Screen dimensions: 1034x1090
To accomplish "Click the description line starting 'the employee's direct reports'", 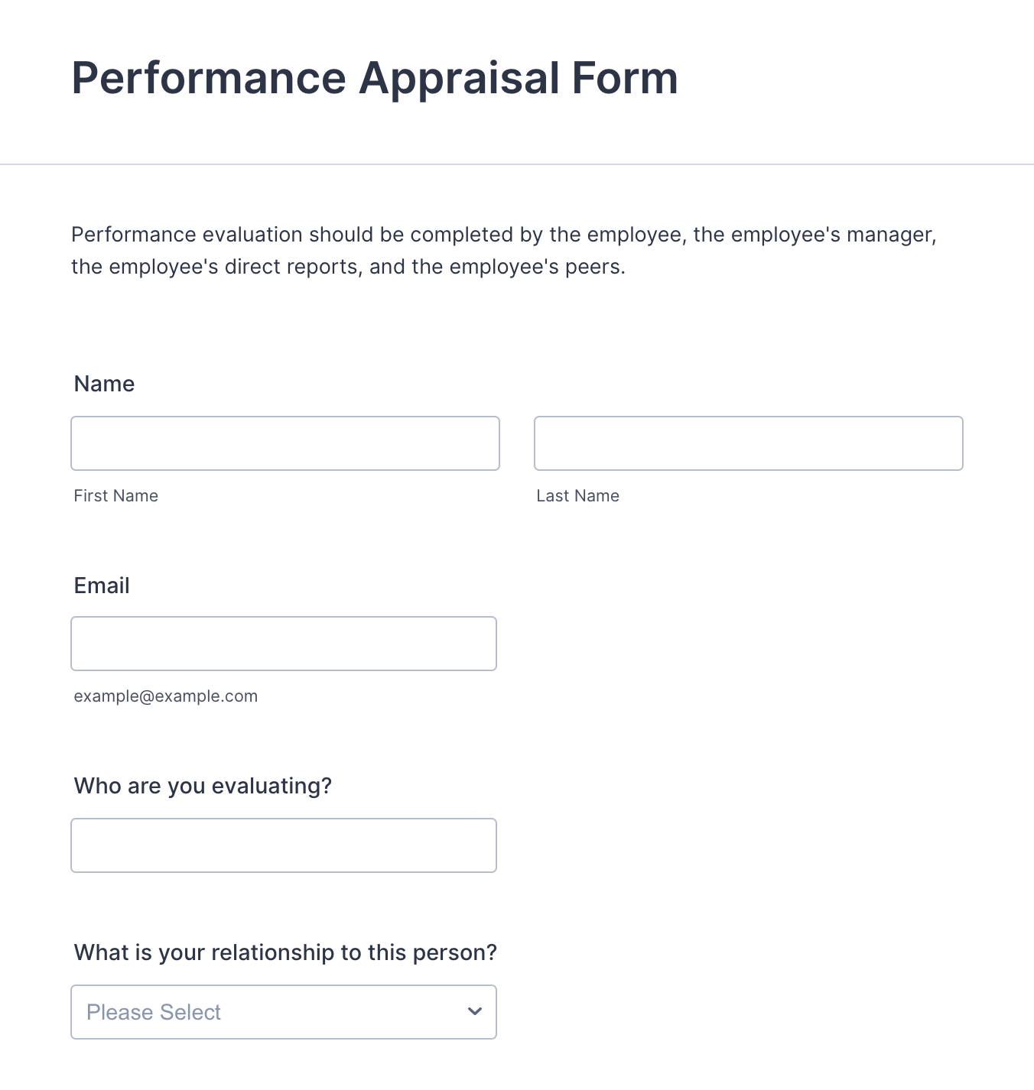I will coord(348,267).
